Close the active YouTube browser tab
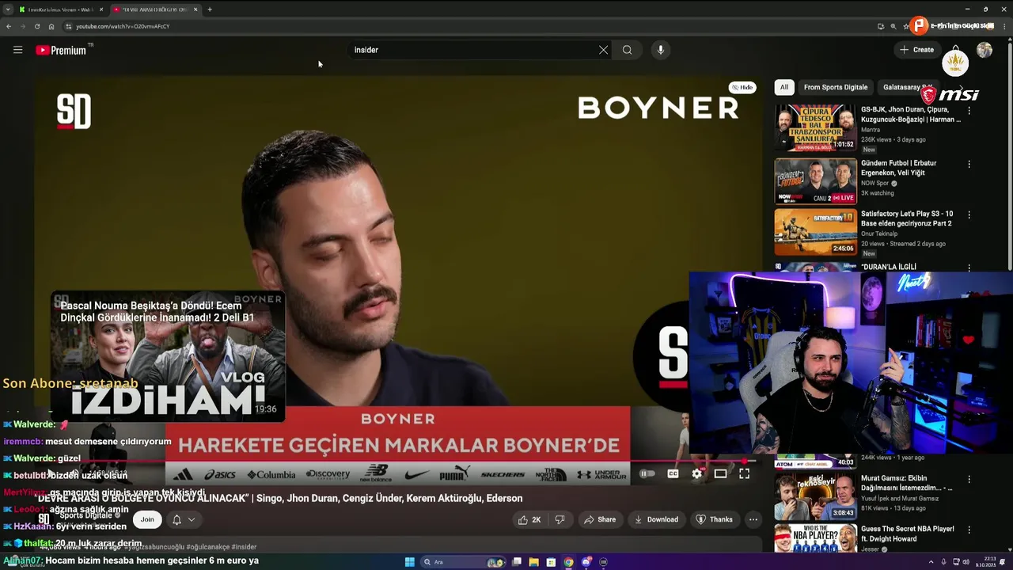Screen dimensions: 1013x570 pos(195,9)
